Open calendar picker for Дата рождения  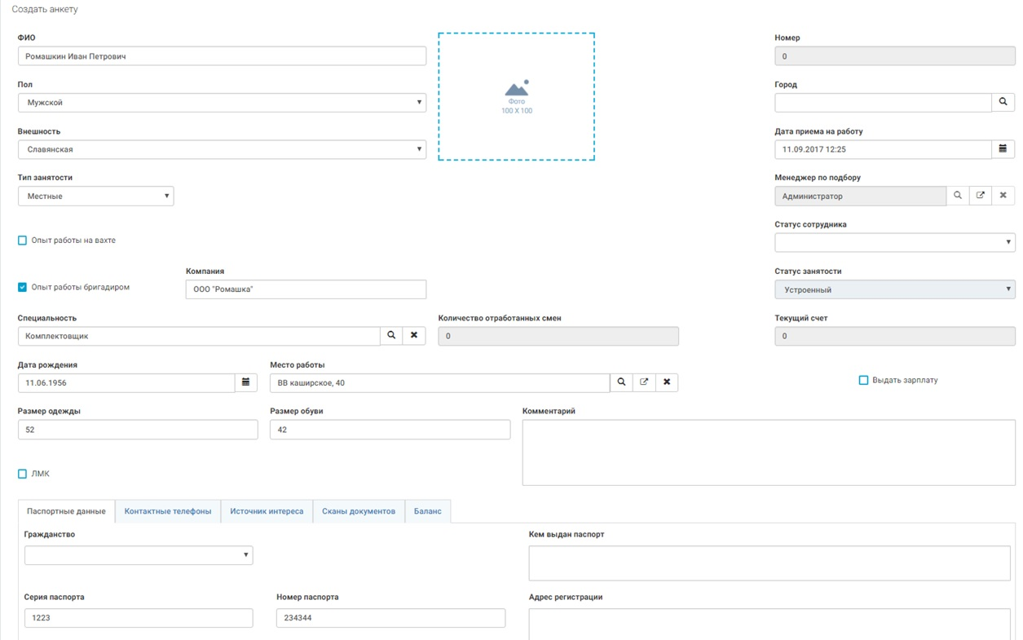(x=246, y=382)
